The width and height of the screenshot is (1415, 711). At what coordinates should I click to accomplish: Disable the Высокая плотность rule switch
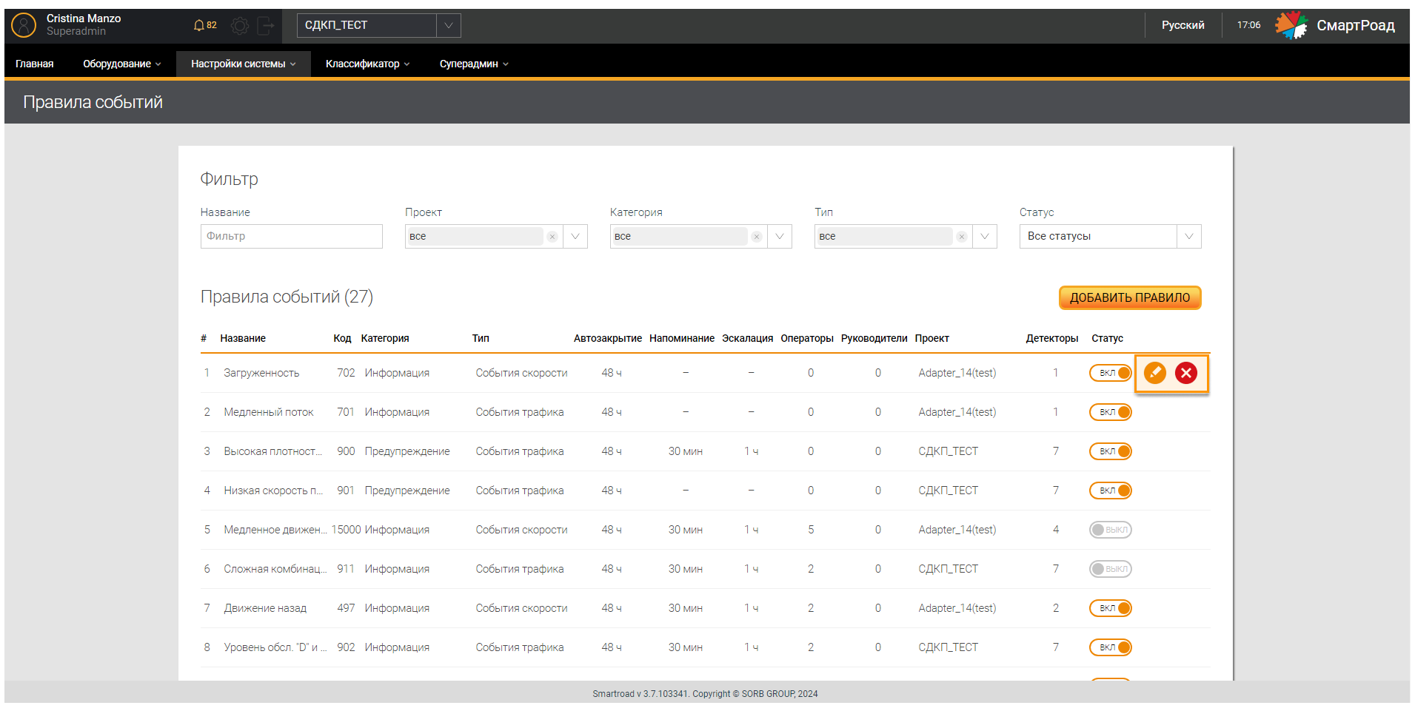[x=1111, y=451]
